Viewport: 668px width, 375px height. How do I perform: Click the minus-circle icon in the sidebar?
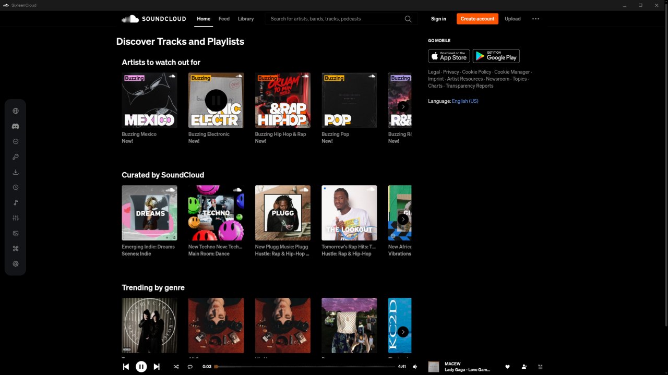[x=16, y=141]
